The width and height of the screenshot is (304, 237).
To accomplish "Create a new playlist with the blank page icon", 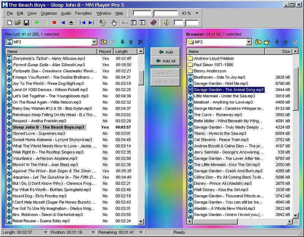I will 9,23.
